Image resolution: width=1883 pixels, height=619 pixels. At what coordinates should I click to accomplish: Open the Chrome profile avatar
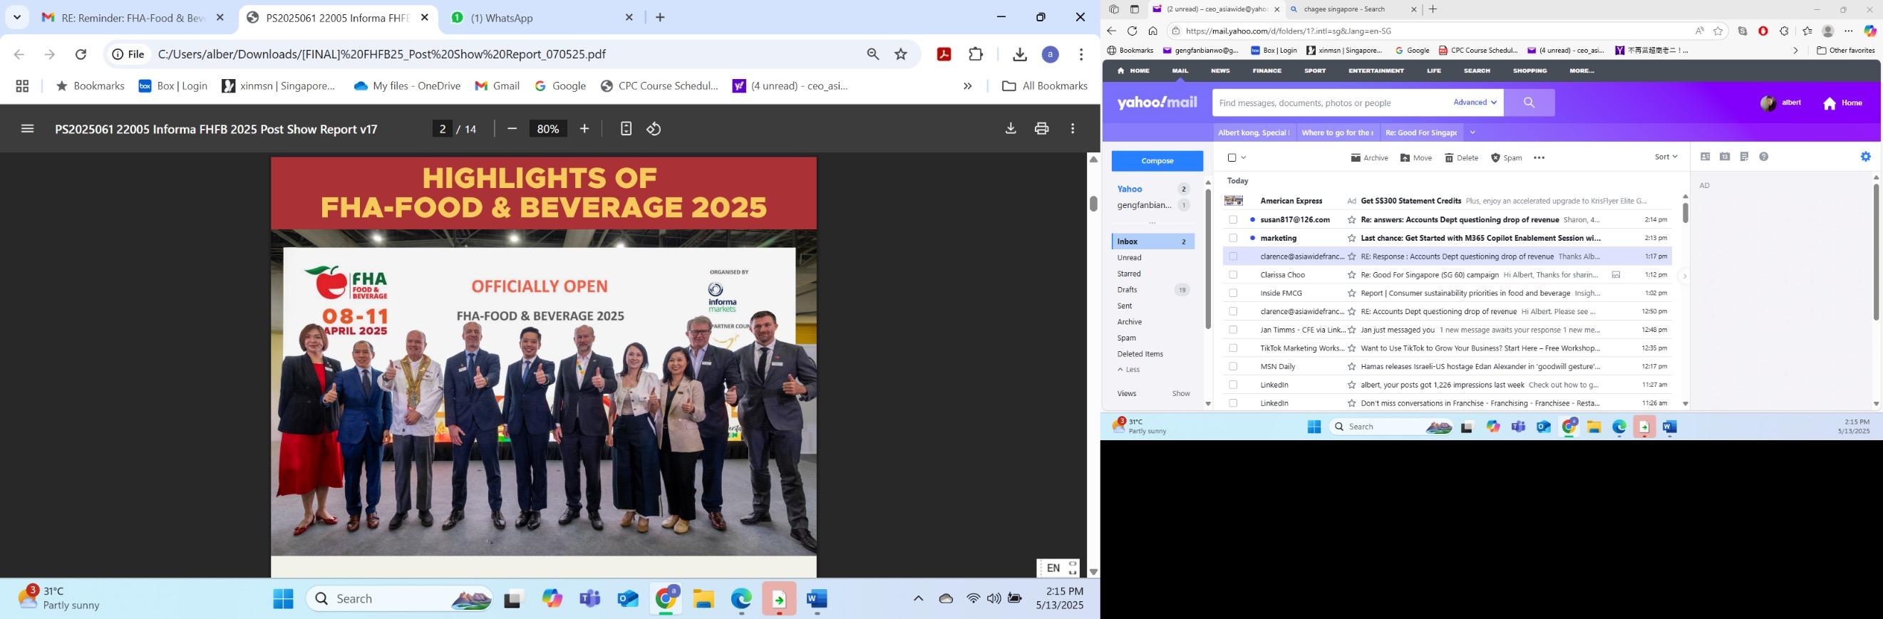pyautogui.click(x=1051, y=54)
